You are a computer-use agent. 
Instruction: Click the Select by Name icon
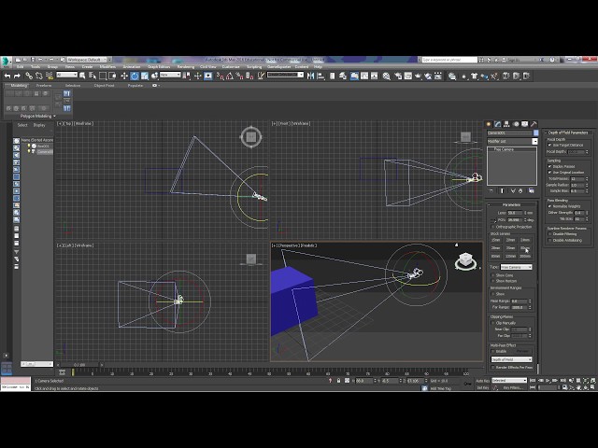[x=93, y=77]
